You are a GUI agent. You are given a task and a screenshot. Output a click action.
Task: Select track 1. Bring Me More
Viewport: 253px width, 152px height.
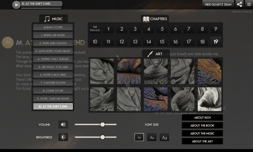[53, 35]
